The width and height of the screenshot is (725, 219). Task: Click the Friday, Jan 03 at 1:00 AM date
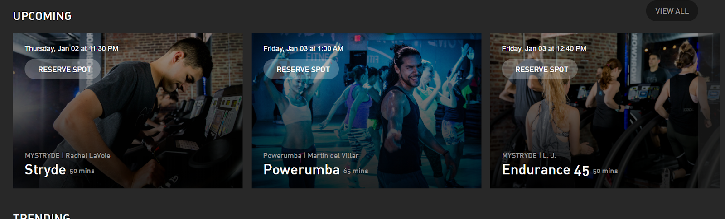pyautogui.click(x=303, y=48)
